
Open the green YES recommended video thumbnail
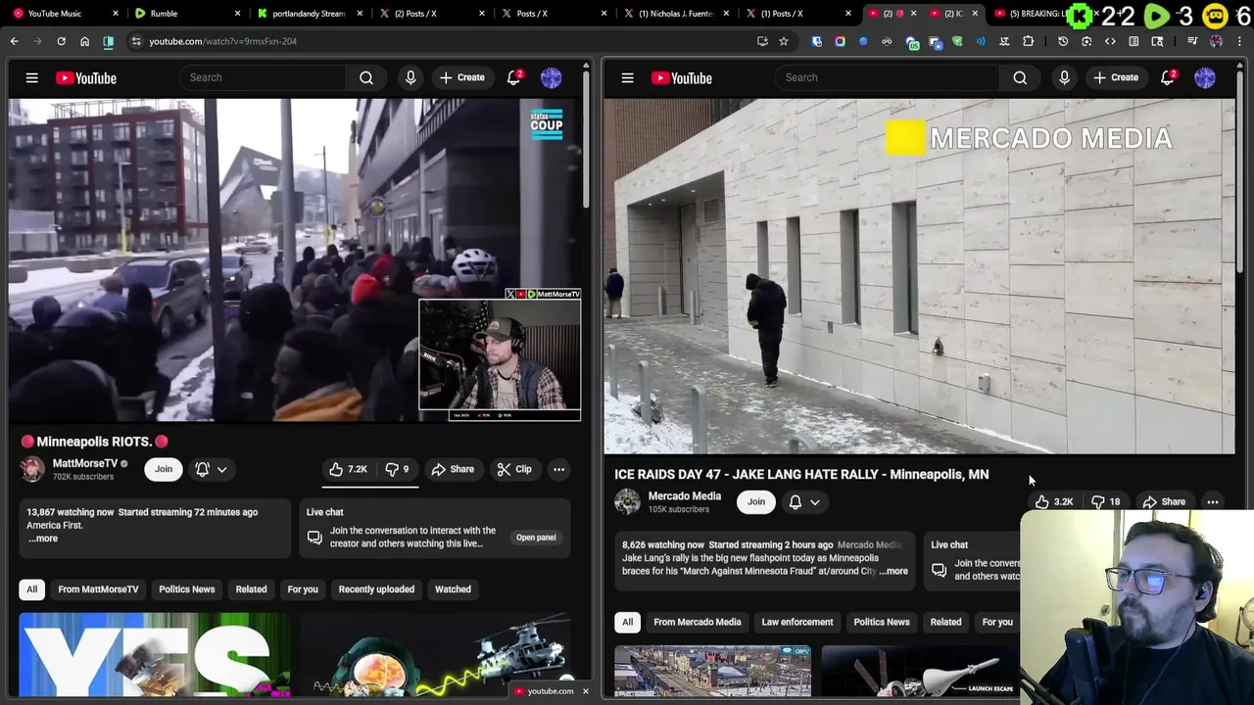pos(155,655)
